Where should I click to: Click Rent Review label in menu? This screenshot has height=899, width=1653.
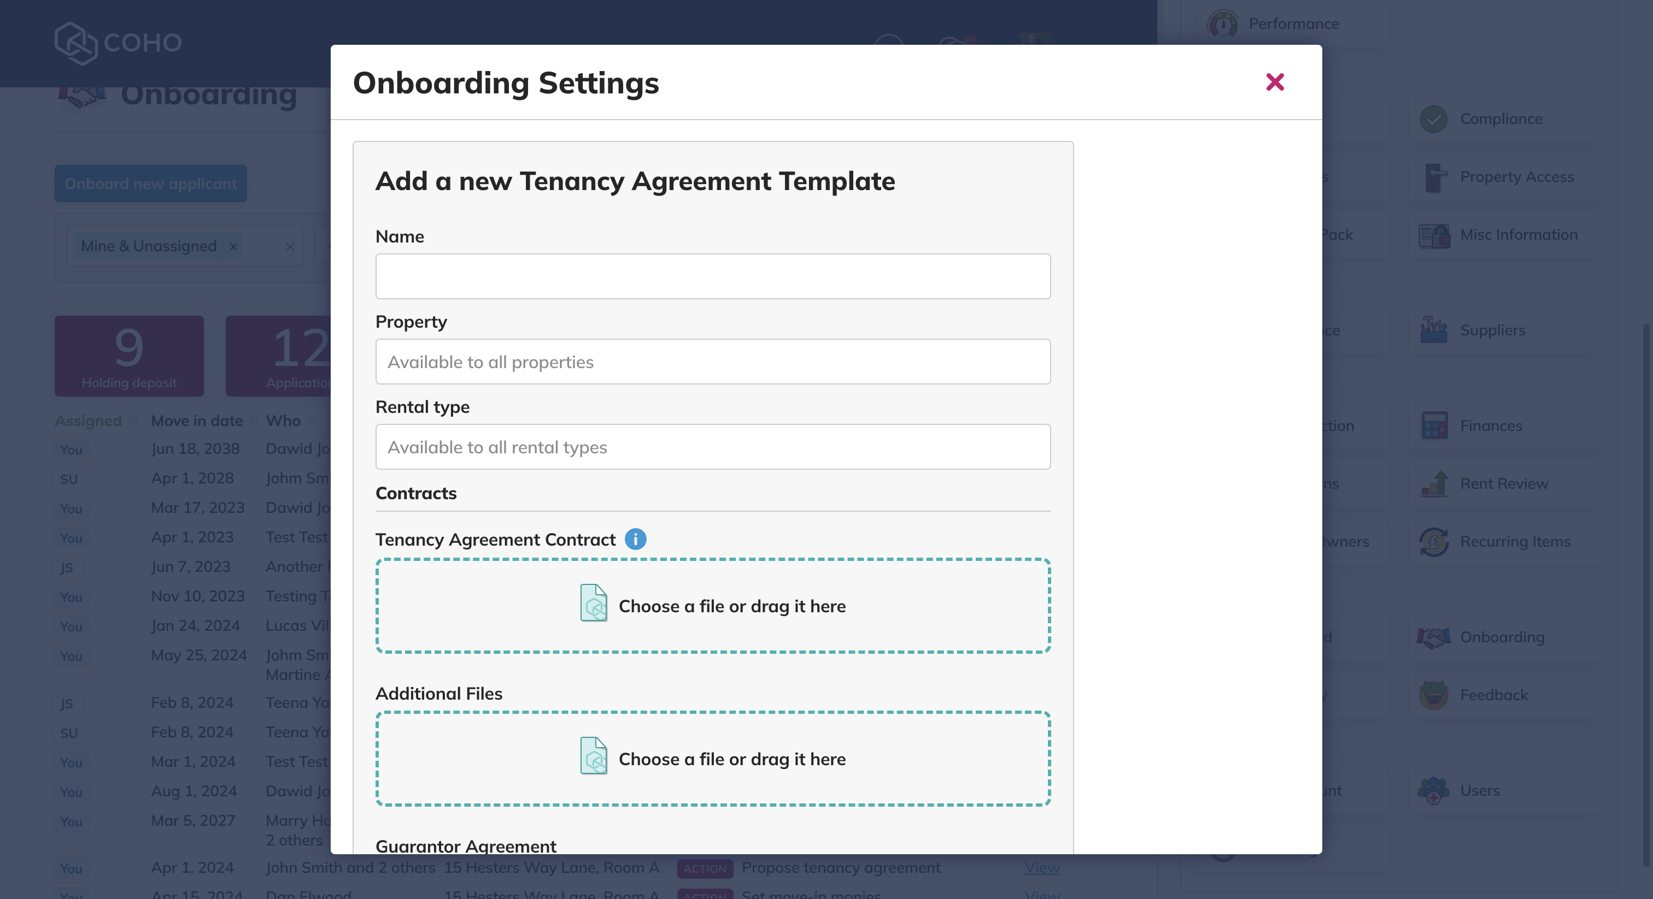(x=1504, y=483)
